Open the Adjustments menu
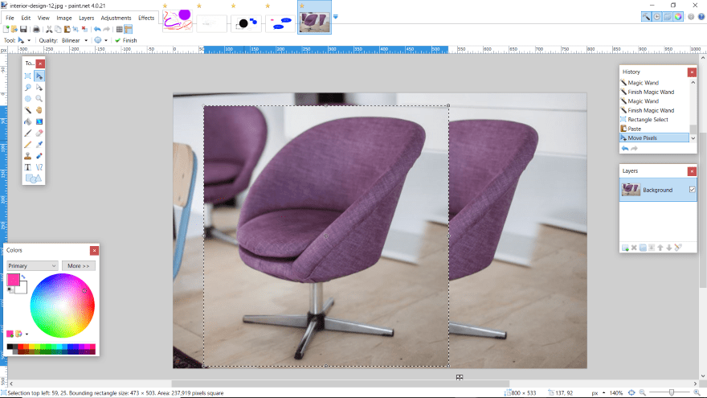This screenshot has height=398, width=707. tap(116, 18)
